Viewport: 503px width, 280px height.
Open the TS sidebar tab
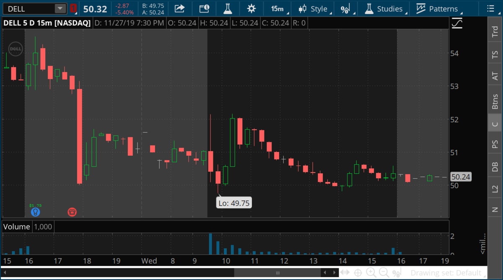[495, 54]
